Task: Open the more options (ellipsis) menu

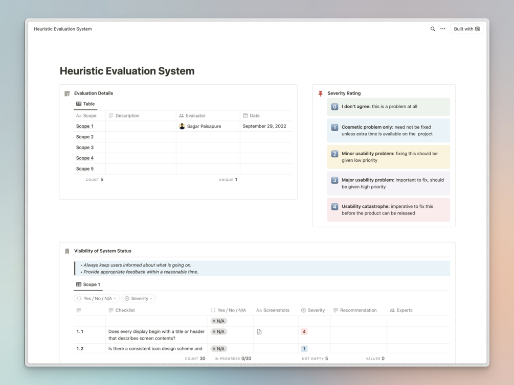Action: [442, 29]
